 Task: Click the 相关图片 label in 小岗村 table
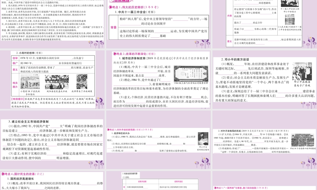(15, 85)
